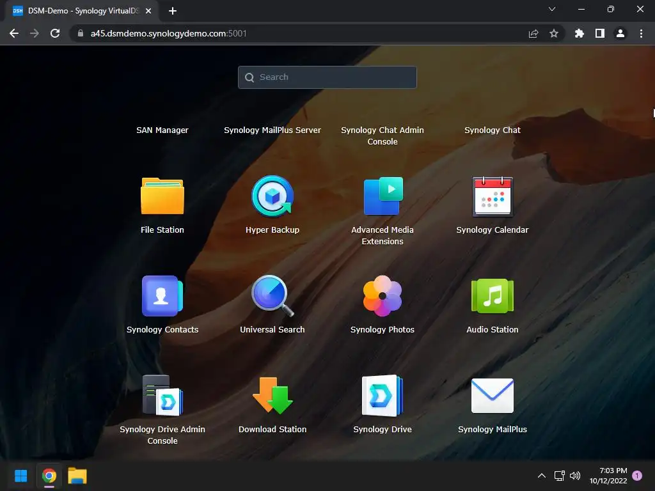Click the SAN Manager label
Screen dimensions: 655x491
point(162,130)
